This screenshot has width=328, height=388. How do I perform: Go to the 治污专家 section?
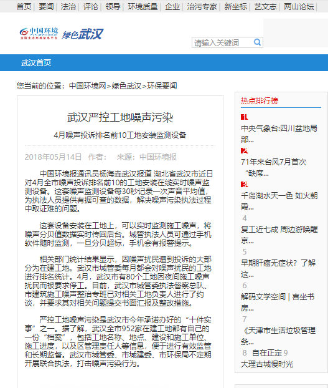[202, 6]
